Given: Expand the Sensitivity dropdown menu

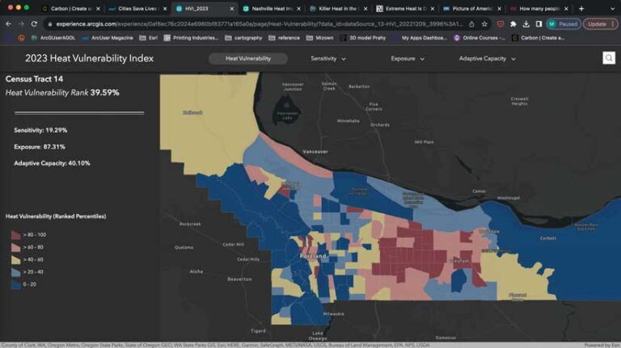Looking at the screenshot, I should [328, 58].
